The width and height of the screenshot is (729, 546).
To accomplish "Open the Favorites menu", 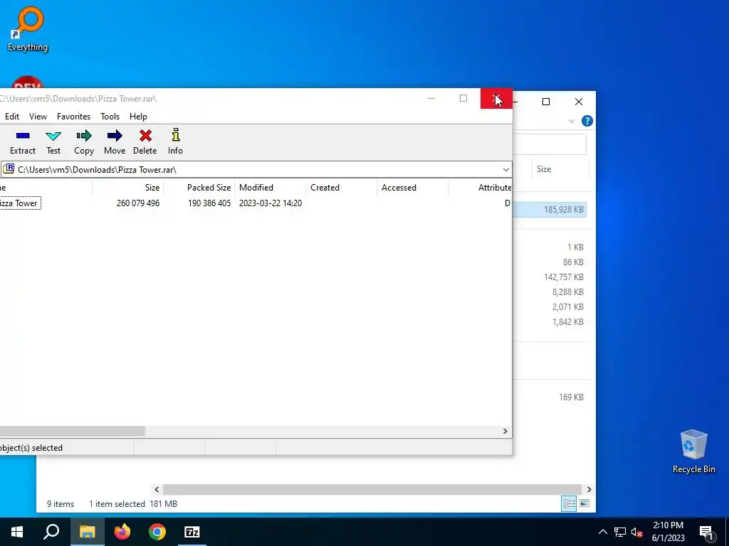I will [73, 117].
